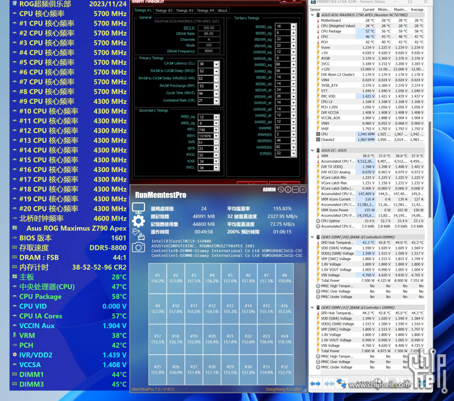Click the 北桥时钟频率 row in left panel
The height and width of the screenshot is (401, 454).
tap(69, 218)
